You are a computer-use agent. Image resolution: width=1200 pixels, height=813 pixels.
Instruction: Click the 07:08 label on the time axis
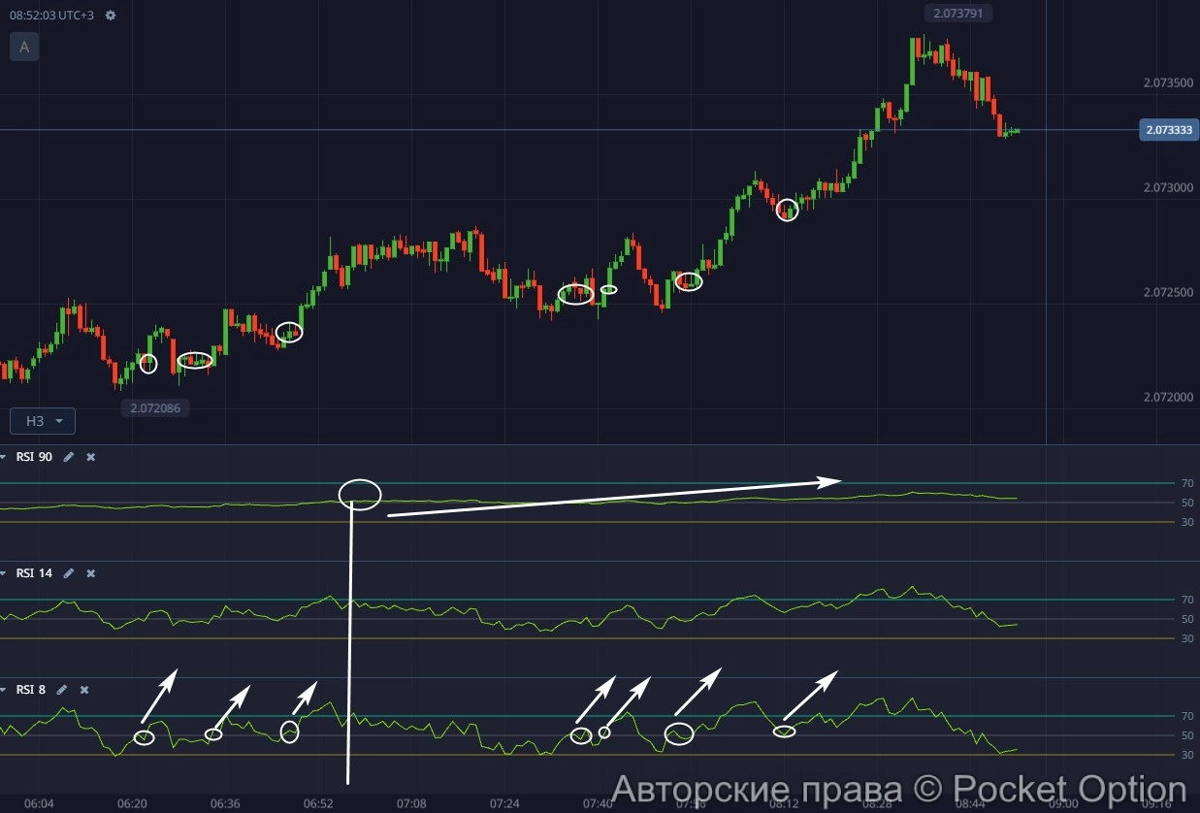click(x=411, y=803)
